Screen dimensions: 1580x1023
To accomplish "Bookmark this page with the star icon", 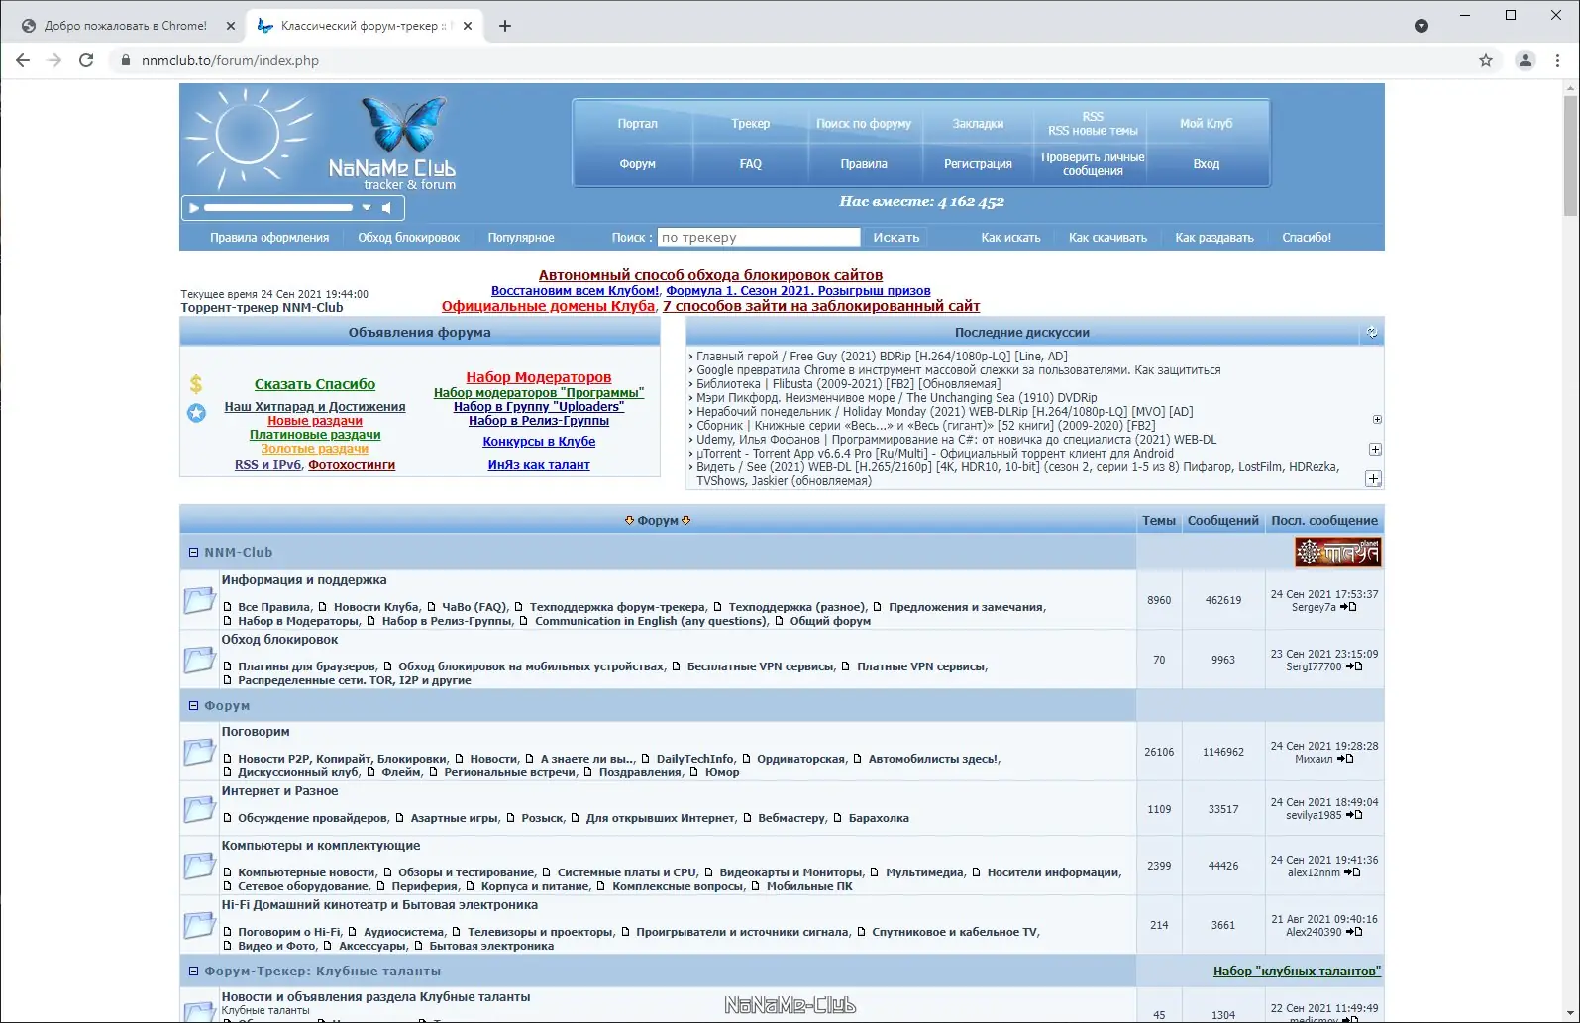I will pos(1486,60).
